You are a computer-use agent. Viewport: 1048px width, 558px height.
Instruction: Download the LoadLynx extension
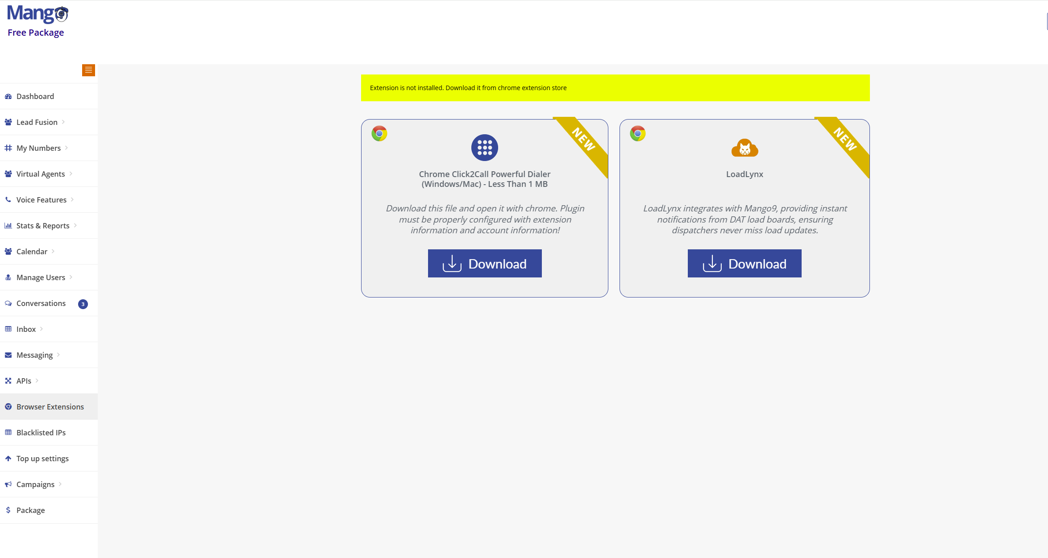coord(744,263)
